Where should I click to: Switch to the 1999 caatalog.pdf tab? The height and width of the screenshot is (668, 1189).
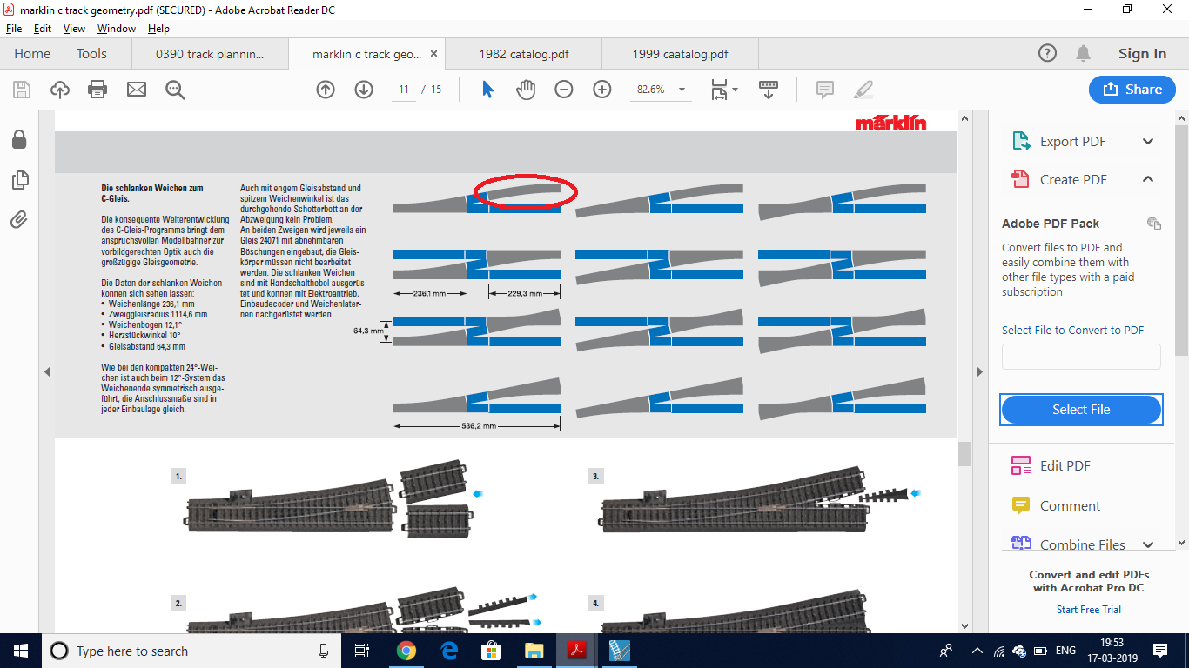[x=681, y=54]
